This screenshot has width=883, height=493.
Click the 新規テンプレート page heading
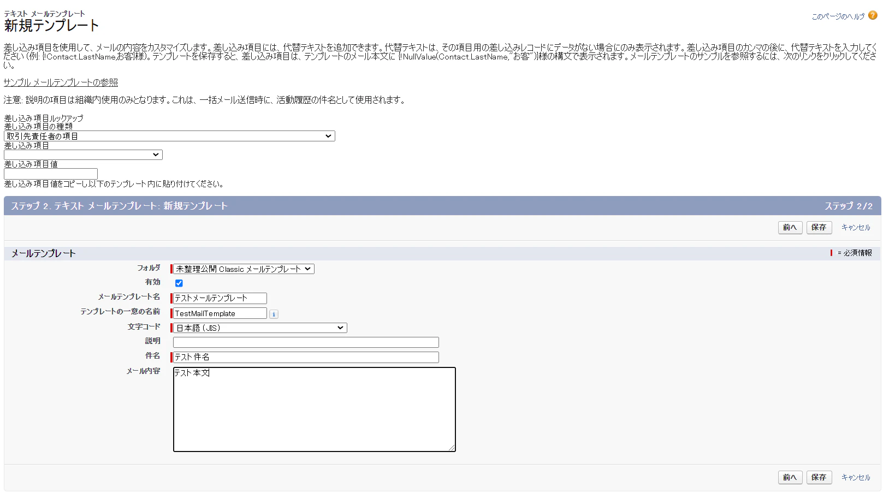coord(52,26)
